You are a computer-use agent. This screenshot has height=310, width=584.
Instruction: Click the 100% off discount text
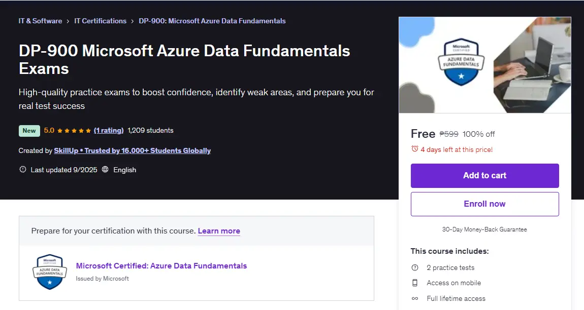click(x=478, y=134)
